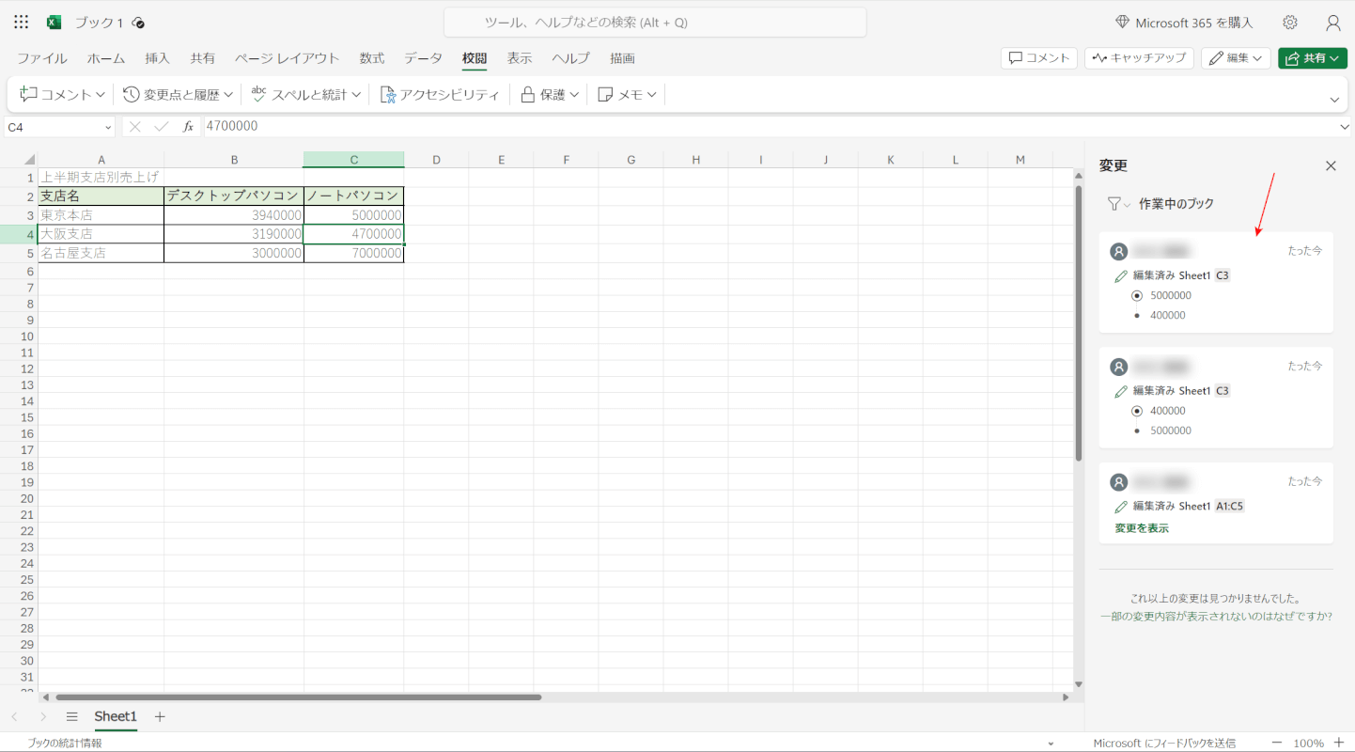This screenshot has height=752, width=1355.
Task: Expand the formula bar chevron
Action: tap(1345, 127)
